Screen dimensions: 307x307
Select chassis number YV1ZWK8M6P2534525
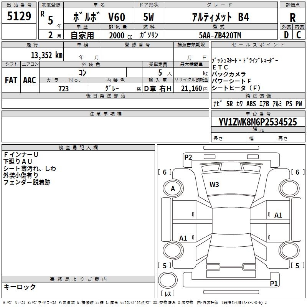(258, 122)
